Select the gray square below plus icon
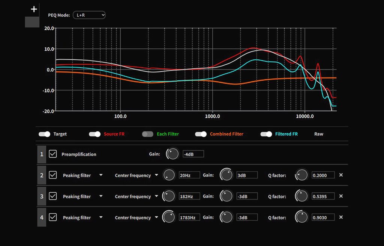Image resolution: width=384 pixels, height=246 pixels. (32, 22)
